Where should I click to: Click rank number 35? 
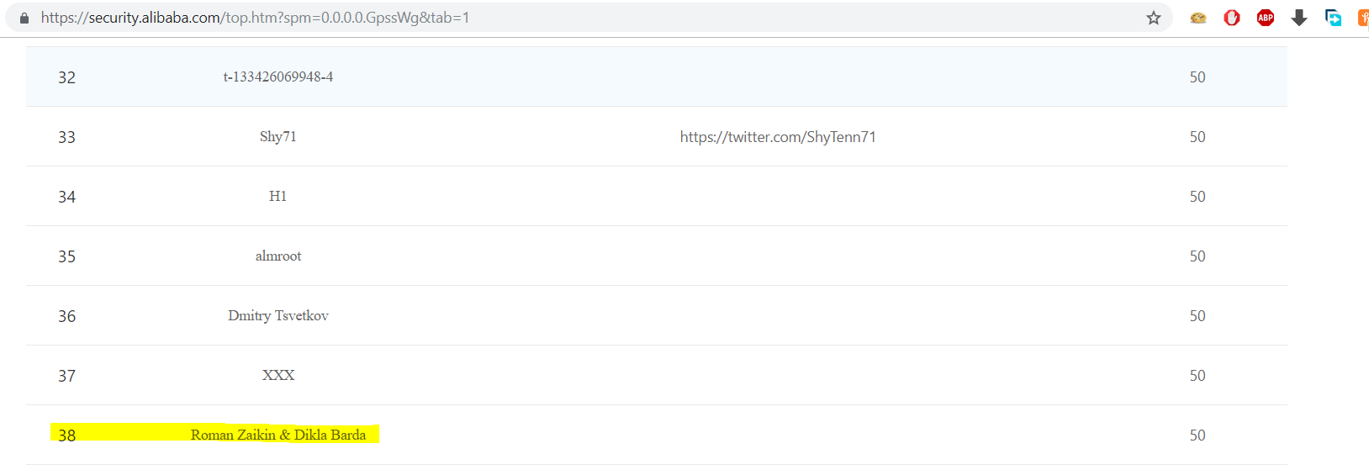pos(67,256)
